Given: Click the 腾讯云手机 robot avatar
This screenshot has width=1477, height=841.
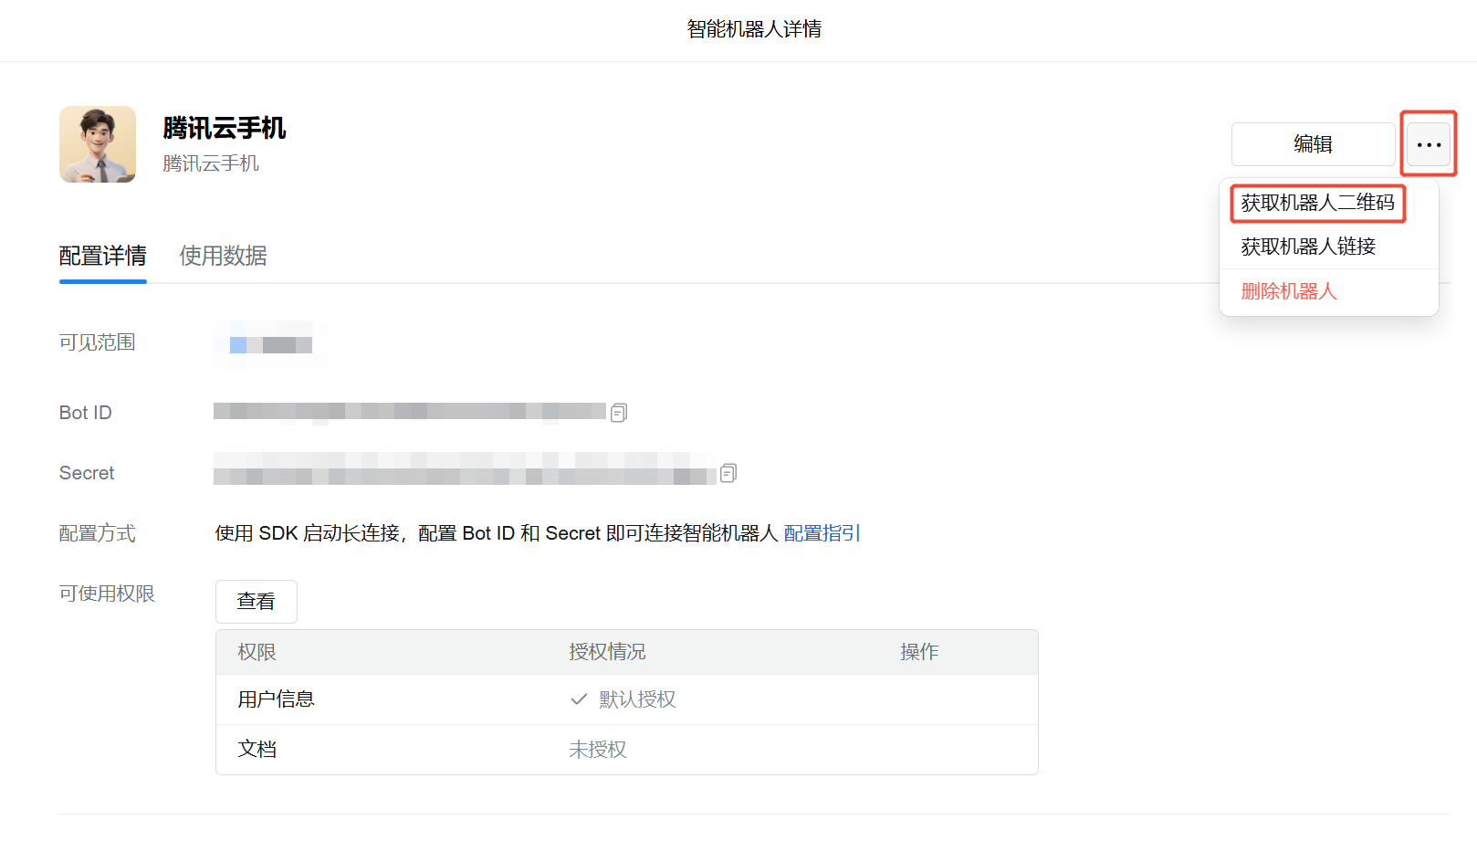Looking at the screenshot, I should (x=98, y=144).
